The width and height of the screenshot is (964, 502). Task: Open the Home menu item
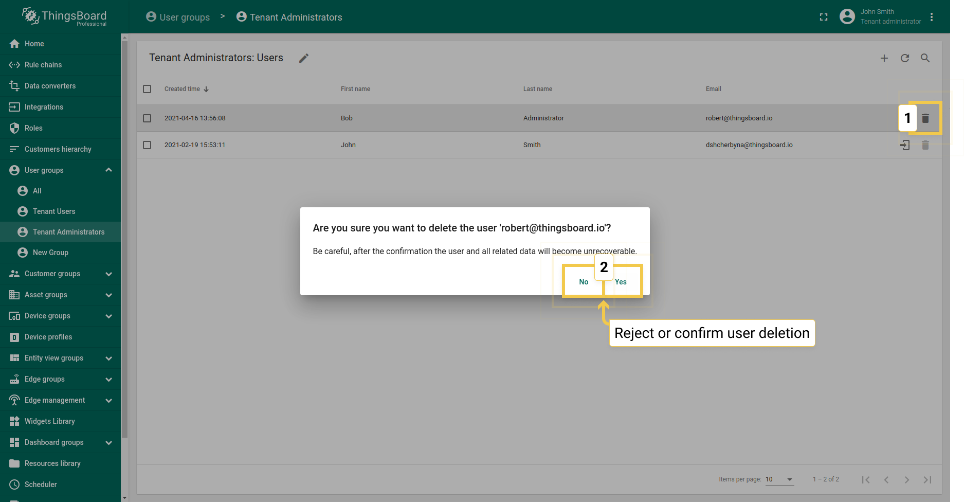(60, 44)
